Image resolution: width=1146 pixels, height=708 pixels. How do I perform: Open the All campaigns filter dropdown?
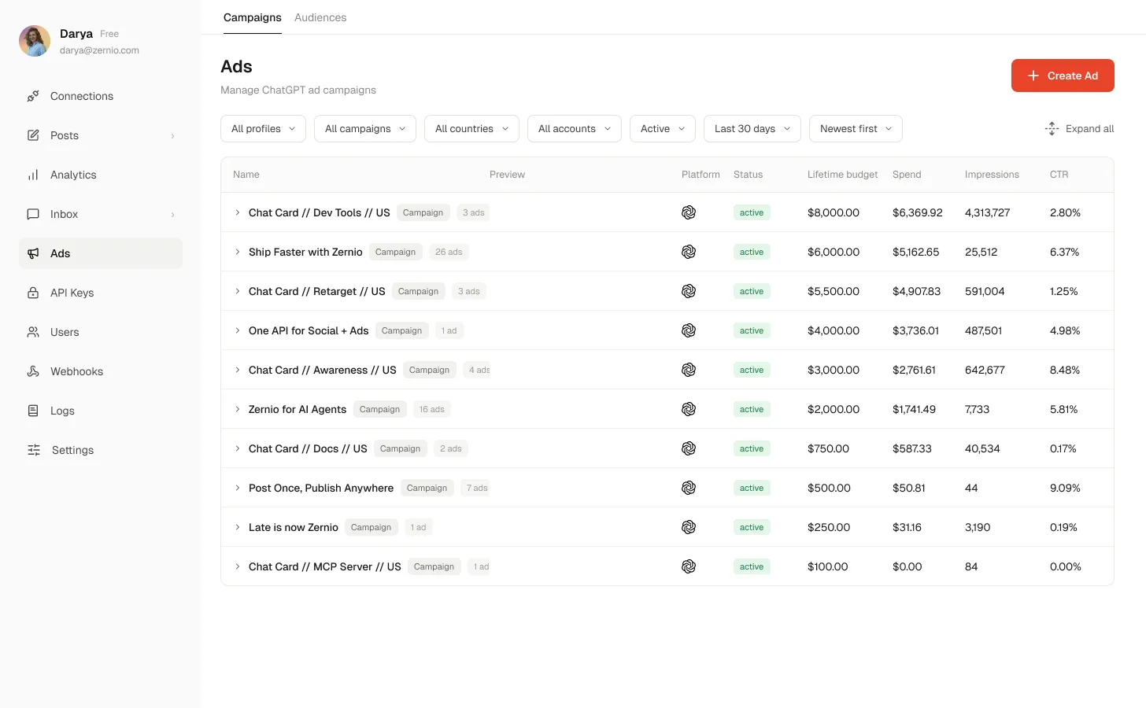(365, 129)
